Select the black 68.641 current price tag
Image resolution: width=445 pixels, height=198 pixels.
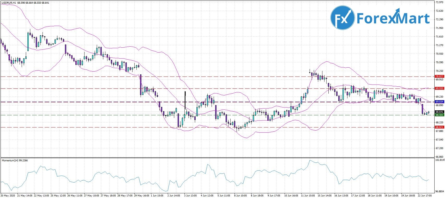pos(439,112)
